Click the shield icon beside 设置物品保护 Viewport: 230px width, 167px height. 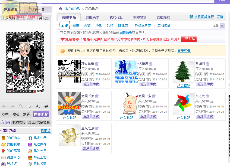(x=191, y=17)
